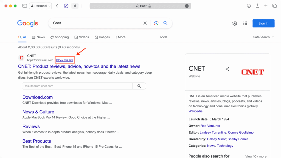
Task: Focus the Results from cnet.com search field
Action: 77,86
